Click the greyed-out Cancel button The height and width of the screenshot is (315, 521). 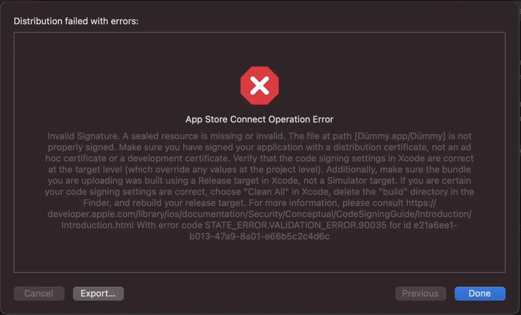[39, 293]
